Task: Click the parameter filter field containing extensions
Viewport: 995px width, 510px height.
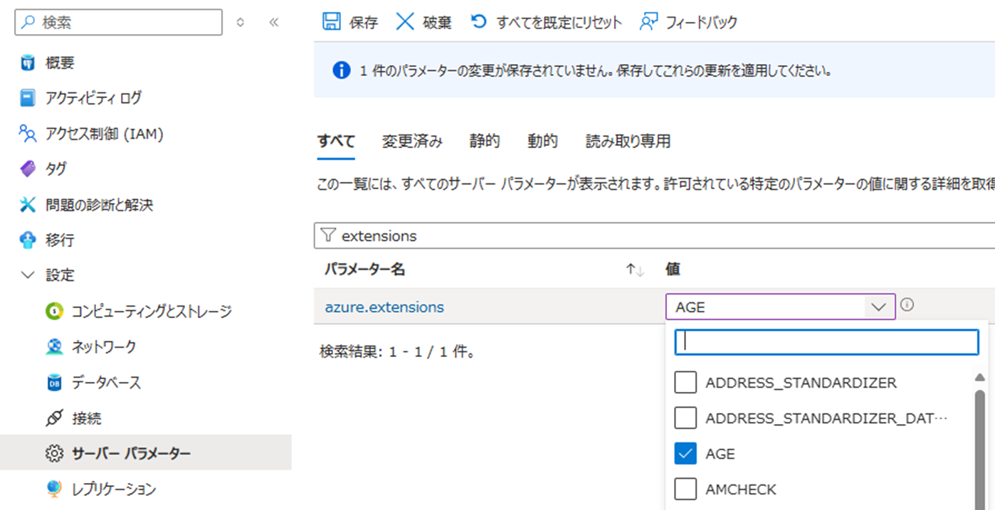Action: tap(654, 235)
